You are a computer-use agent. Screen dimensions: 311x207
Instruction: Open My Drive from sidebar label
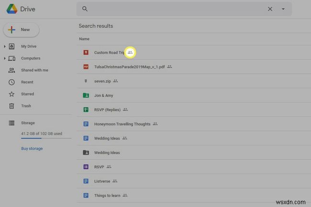pos(29,46)
